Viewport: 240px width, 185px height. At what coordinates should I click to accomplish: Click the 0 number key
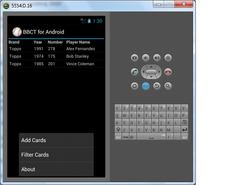[184, 108]
